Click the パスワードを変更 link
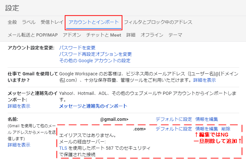The width and height of the screenshot is (246, 159). [77, 48]
